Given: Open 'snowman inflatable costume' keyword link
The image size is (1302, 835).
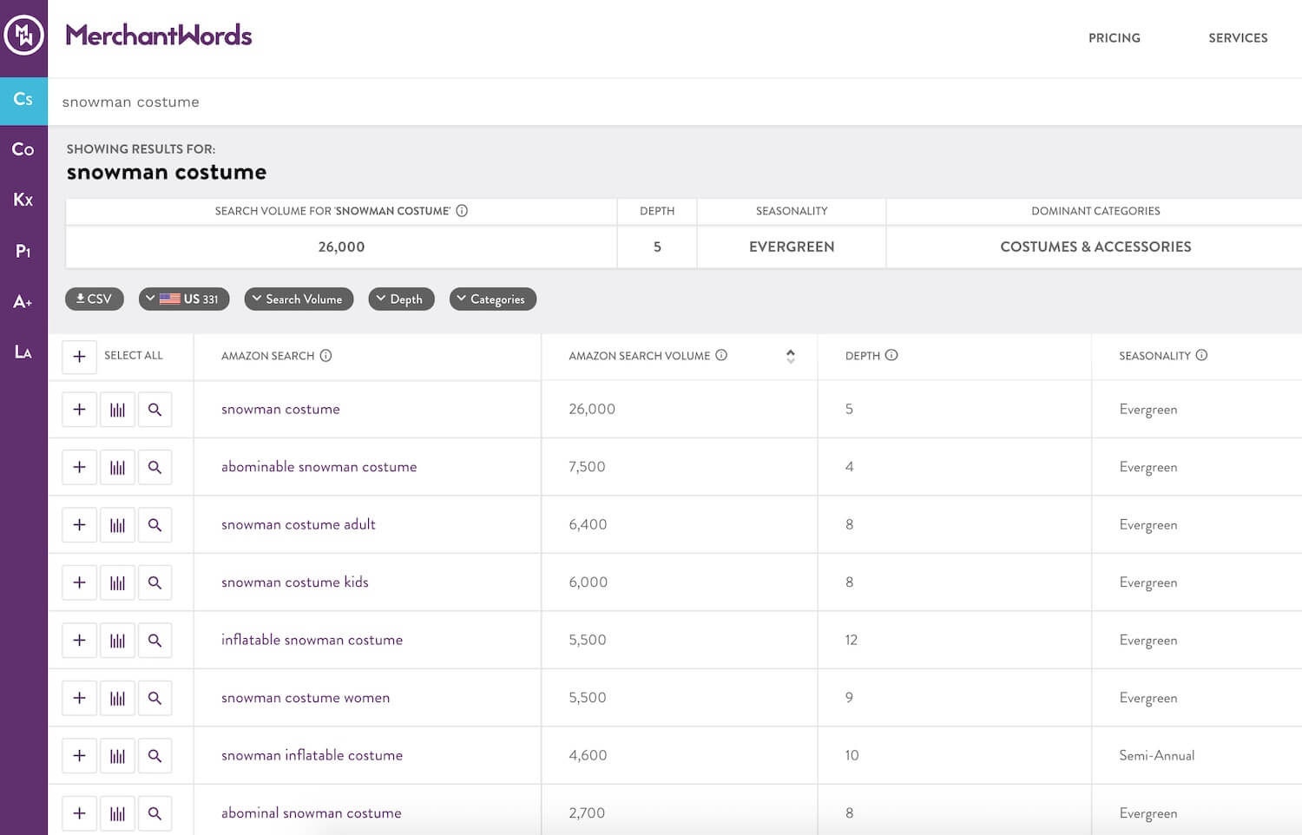Looking at the screenshot, I should pos(312,756).
